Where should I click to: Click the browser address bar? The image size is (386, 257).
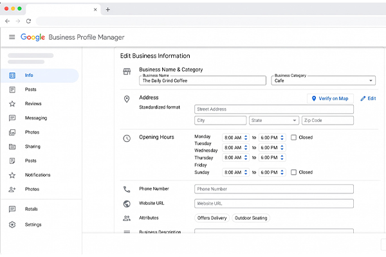coord(211,21)
